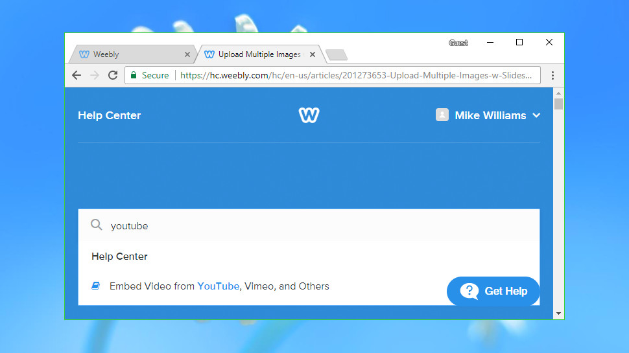The width and height of the screenshot is (629, 353).
Task: Click the secure padlock icon
Action: pos(134,75)
